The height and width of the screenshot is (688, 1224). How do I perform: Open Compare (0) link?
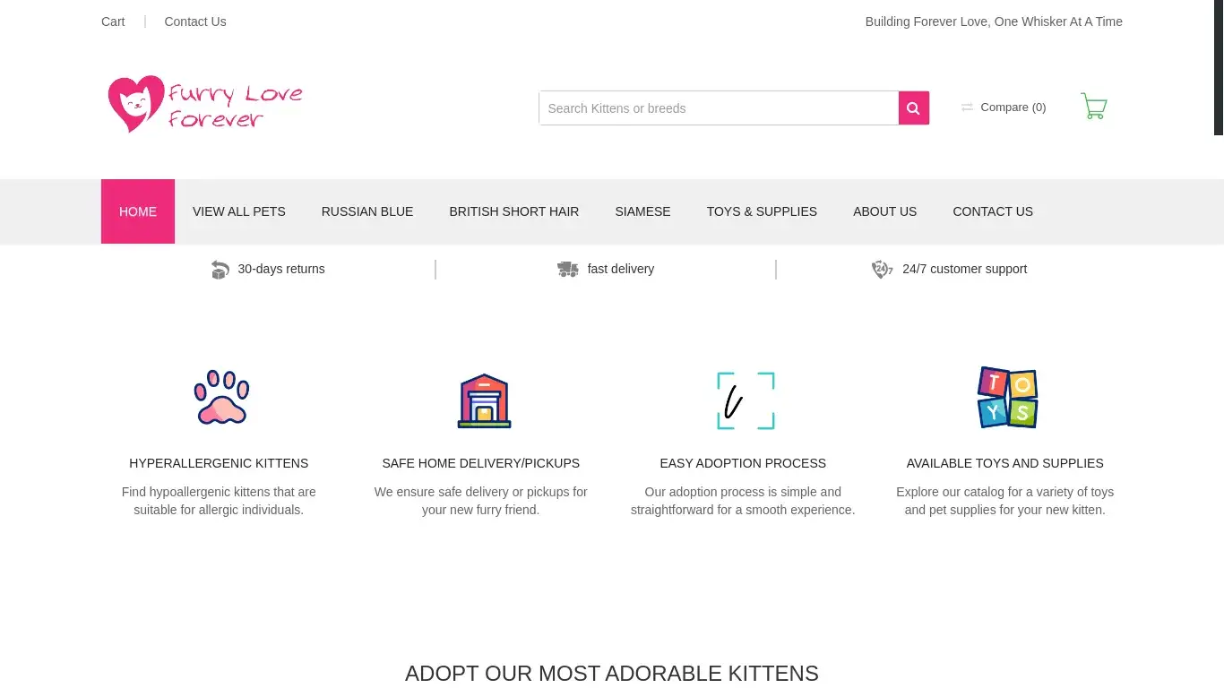point(1004,107)
